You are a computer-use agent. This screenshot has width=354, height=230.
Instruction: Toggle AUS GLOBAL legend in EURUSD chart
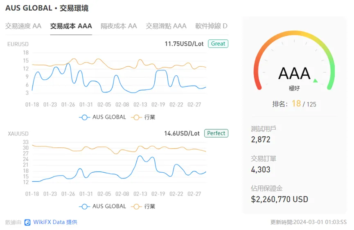point(102,117)
